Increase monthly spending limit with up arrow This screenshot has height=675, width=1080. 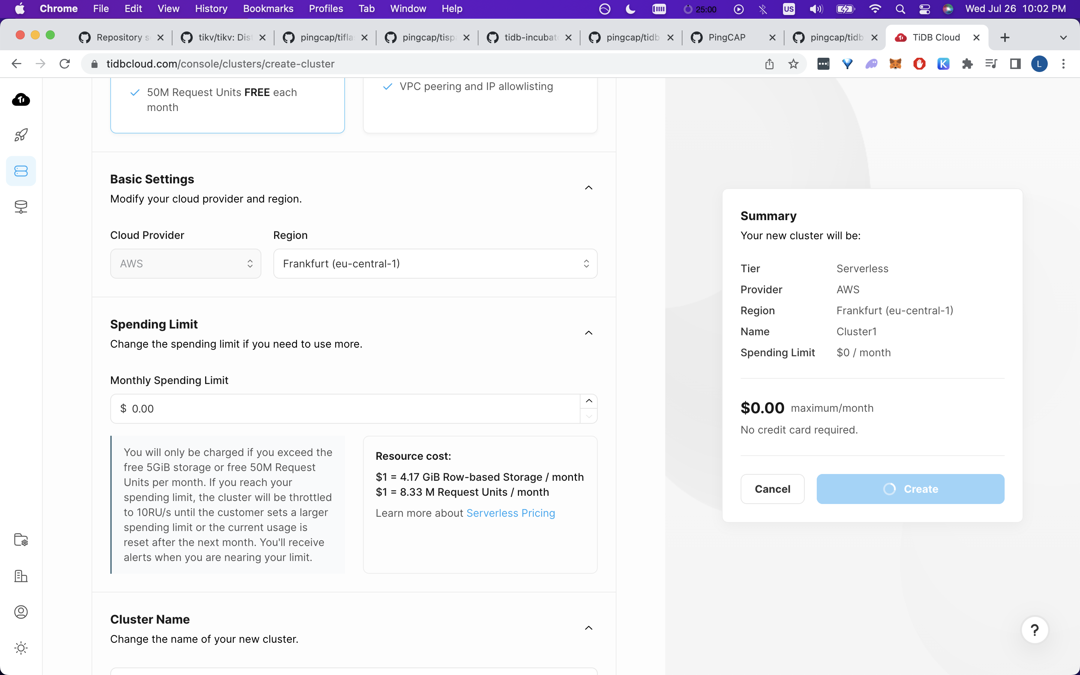click(589, 401)
